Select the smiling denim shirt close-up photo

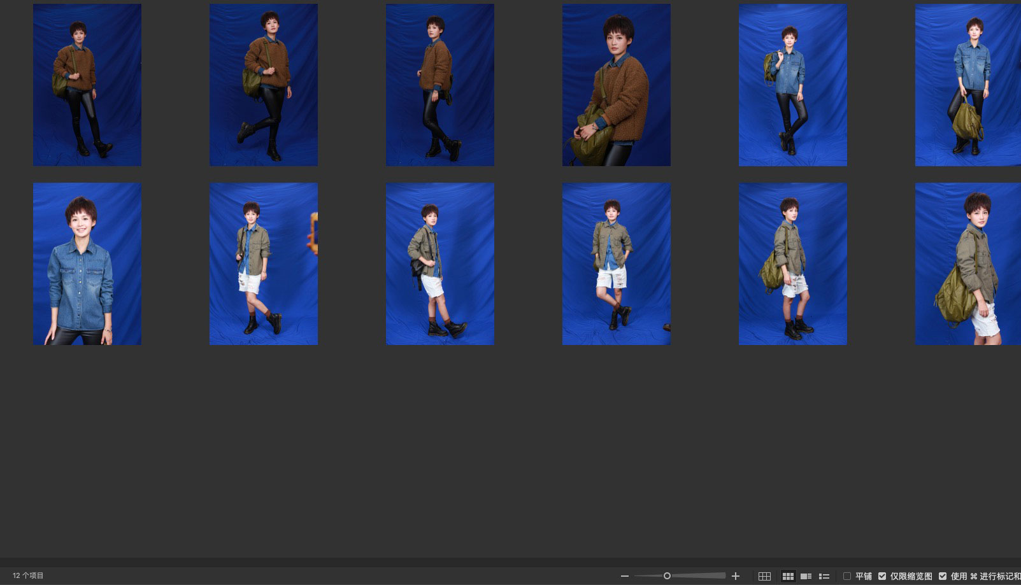click(87, 264)
